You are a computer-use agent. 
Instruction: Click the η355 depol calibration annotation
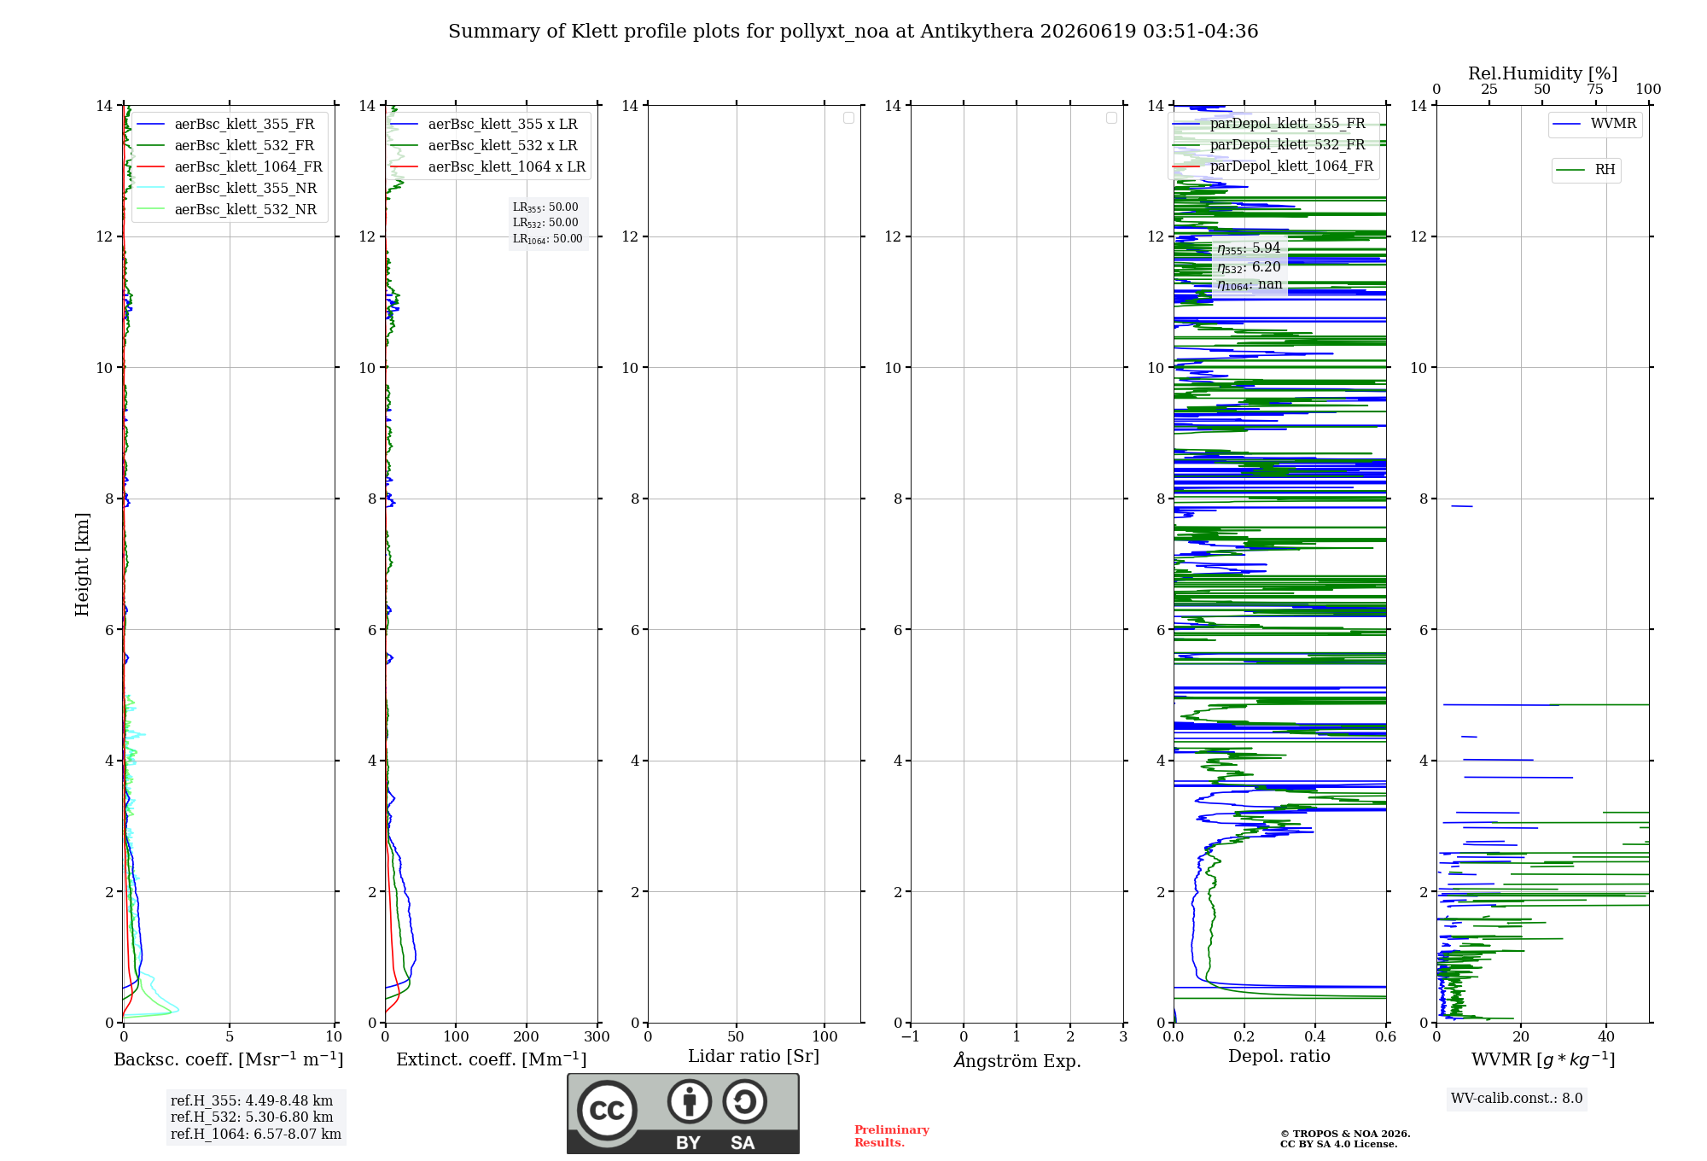point(1250,248)
